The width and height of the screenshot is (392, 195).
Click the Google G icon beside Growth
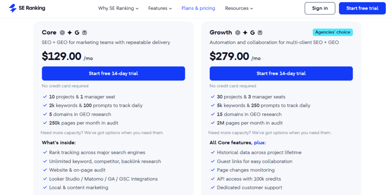point(252,33)
